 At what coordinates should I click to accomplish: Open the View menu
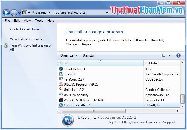point(27,21)
